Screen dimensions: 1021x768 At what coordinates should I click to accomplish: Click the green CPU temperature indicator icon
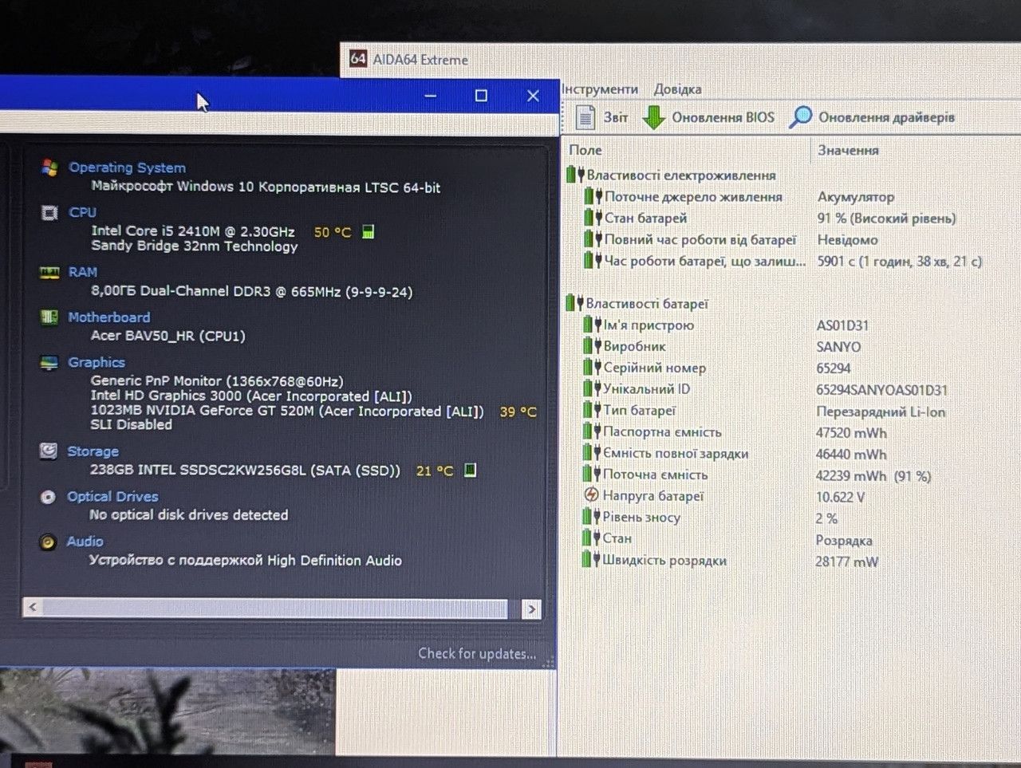368,231
